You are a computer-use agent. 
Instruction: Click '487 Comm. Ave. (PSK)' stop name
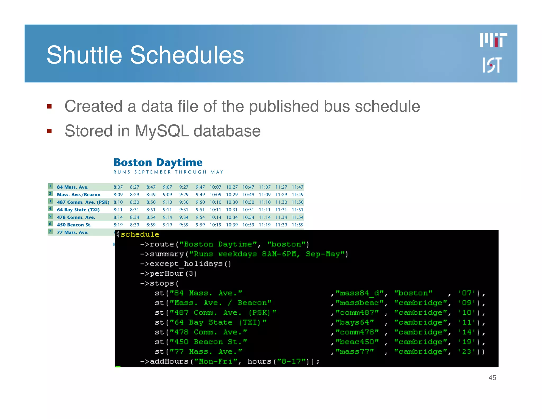(83, 202)
